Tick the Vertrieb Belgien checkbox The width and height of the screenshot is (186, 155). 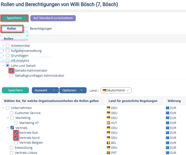[x=16, y=143]
